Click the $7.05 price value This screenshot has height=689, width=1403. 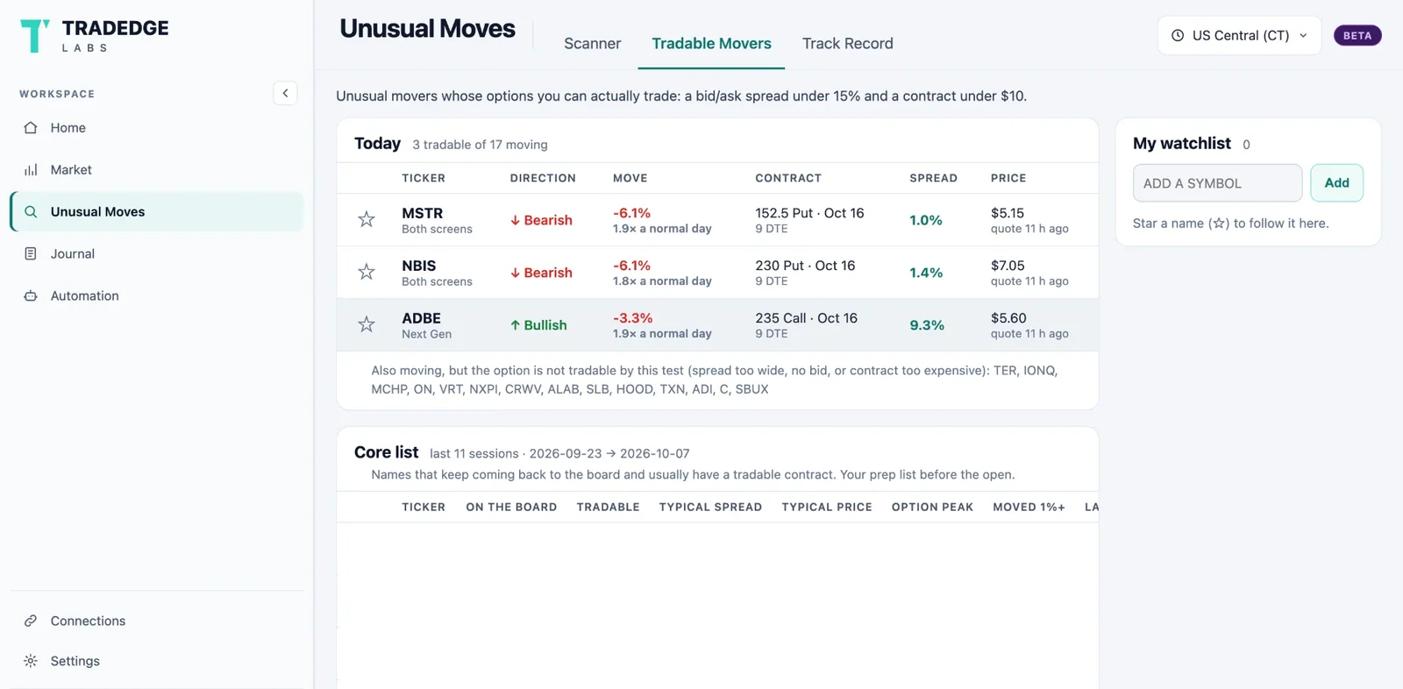[x=1008, y=266]
